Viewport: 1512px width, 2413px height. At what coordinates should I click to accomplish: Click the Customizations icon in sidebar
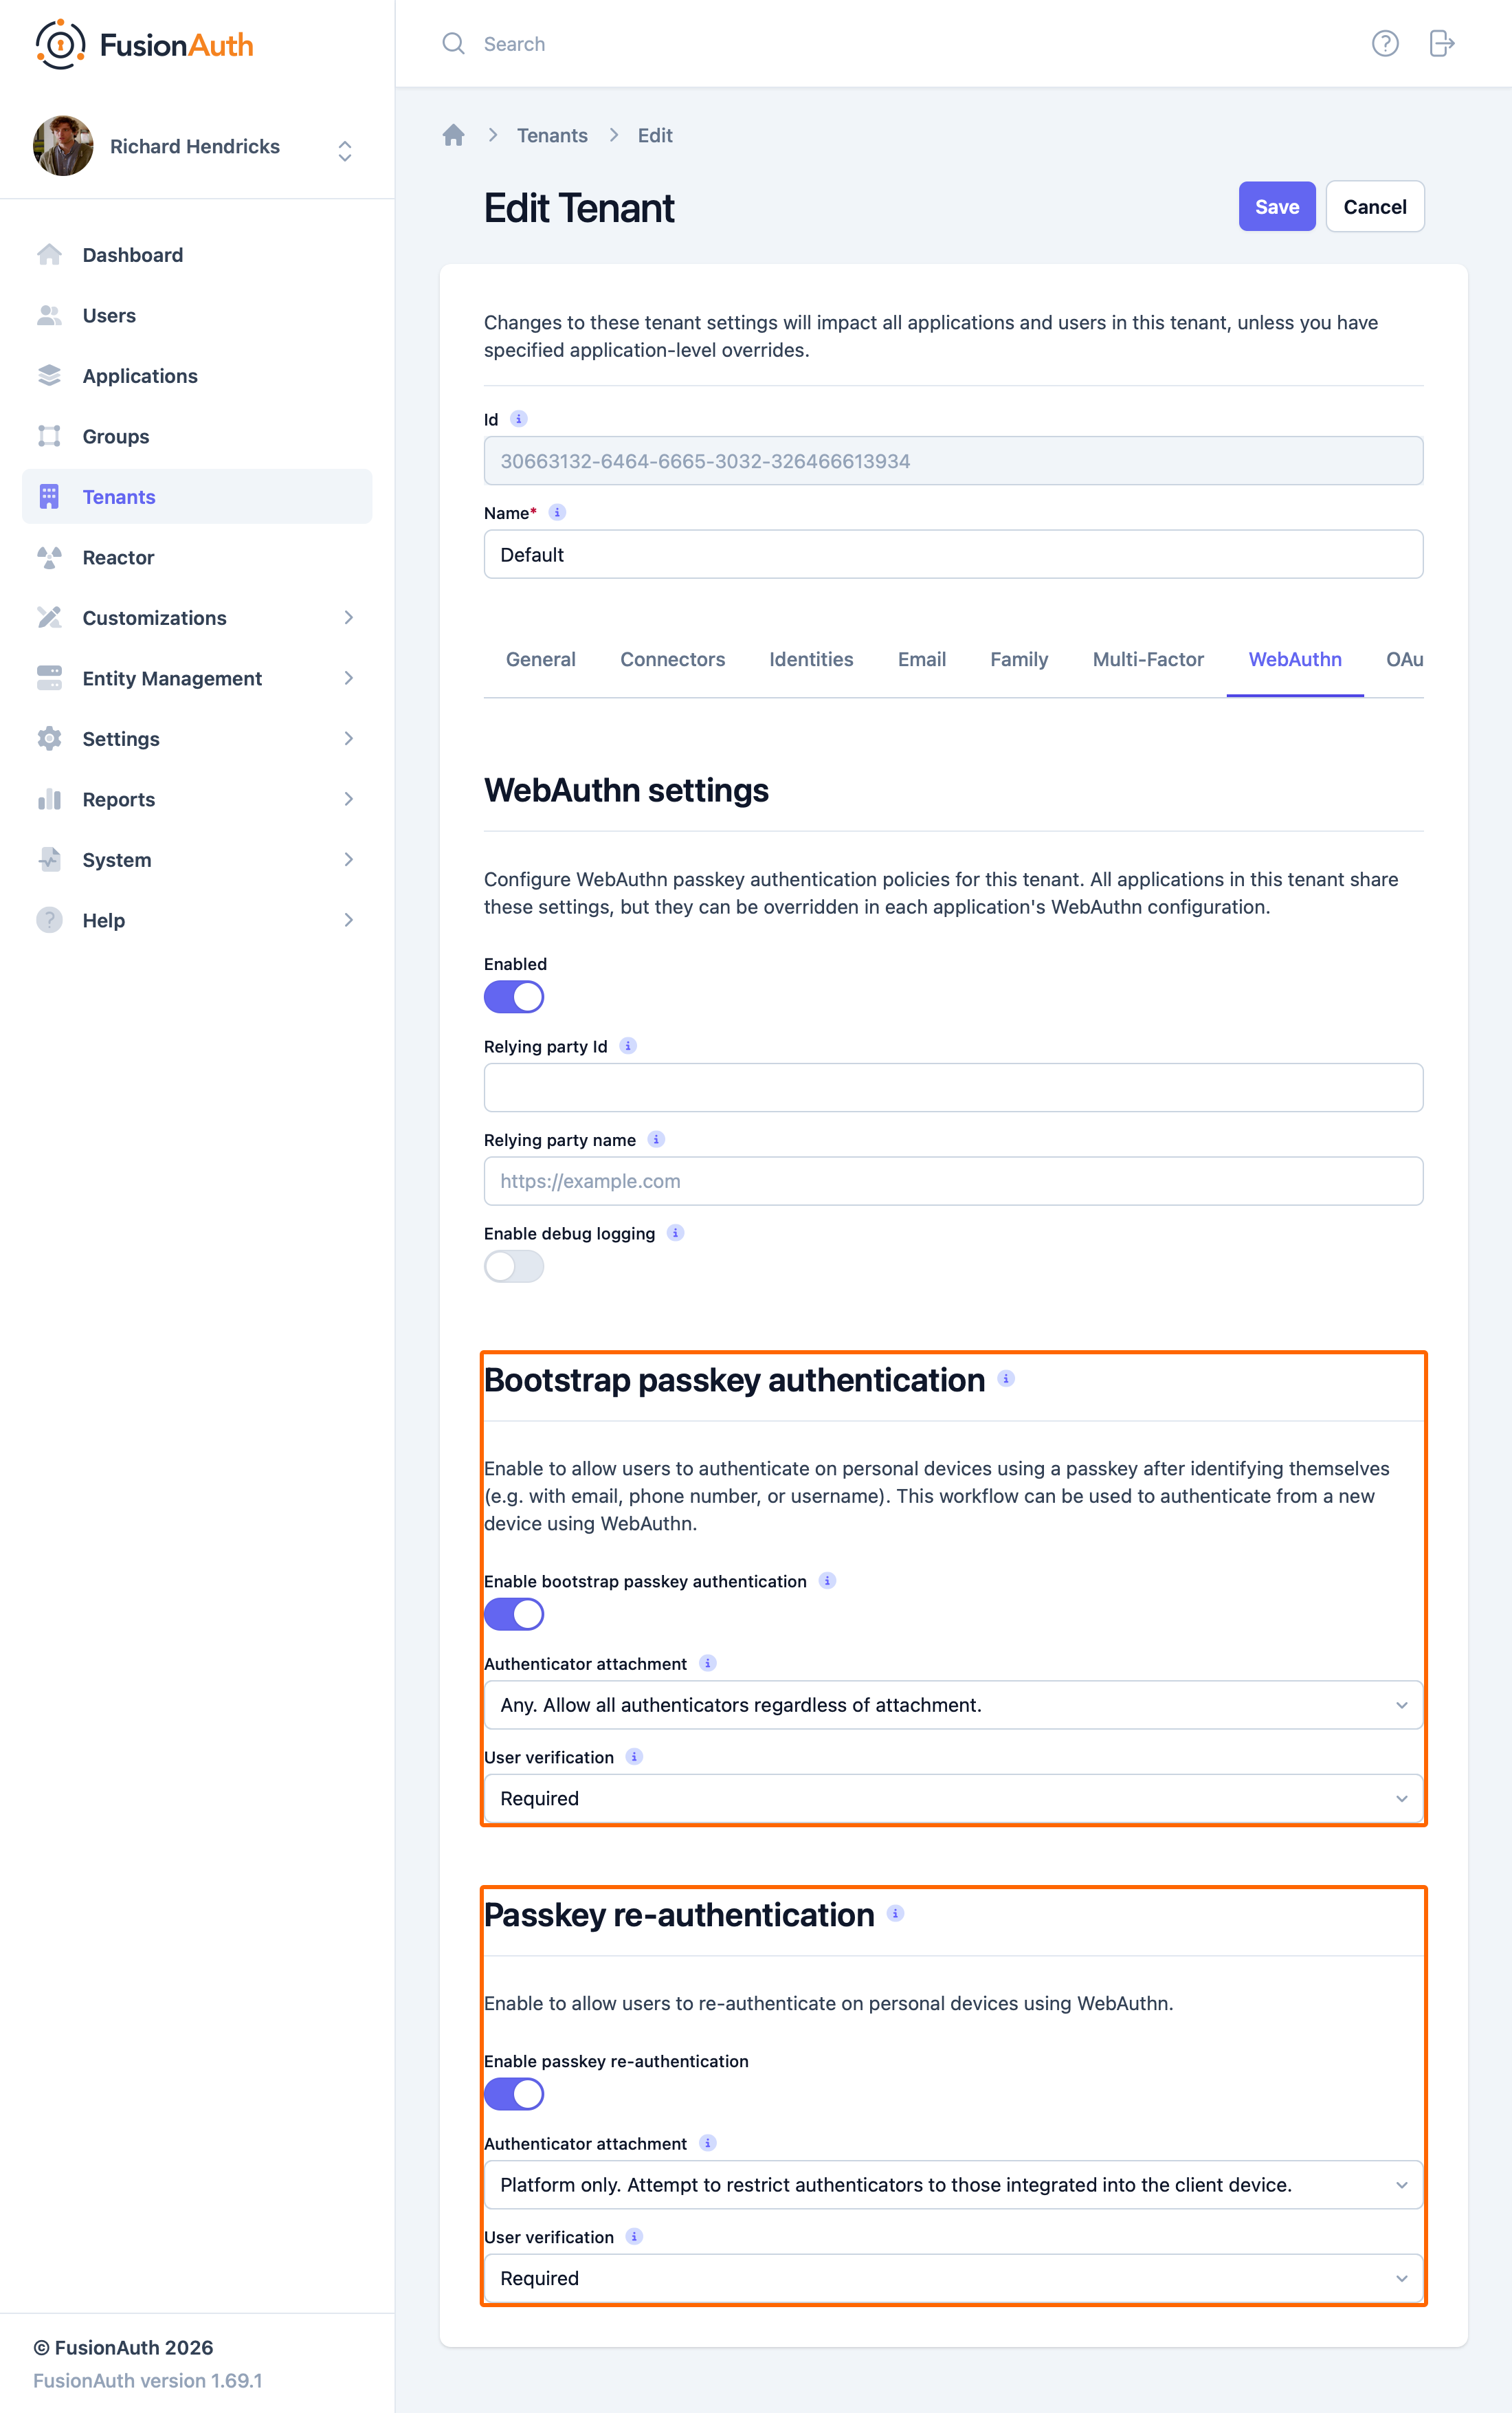pyautogui.click(x=49, y=618)
